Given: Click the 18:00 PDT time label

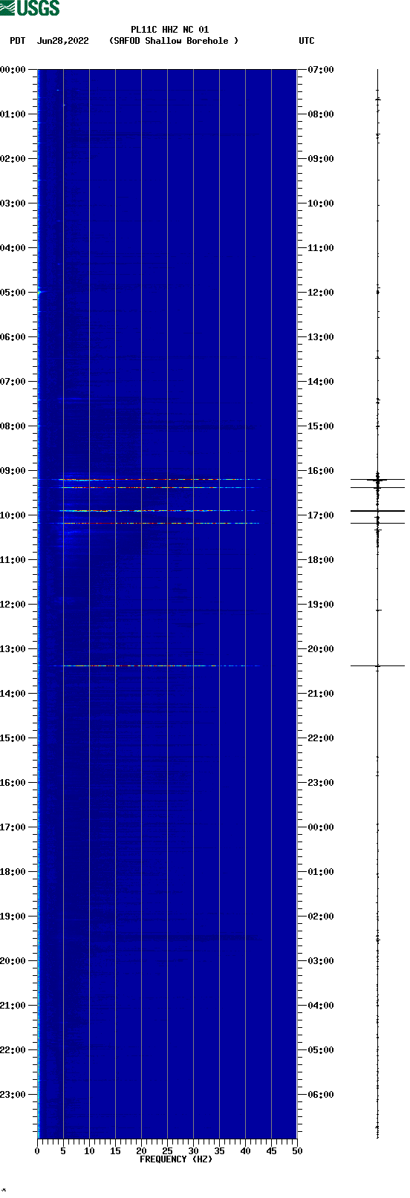Looking at the screenshot, I should pyautogui.click(x=13, y=872).
